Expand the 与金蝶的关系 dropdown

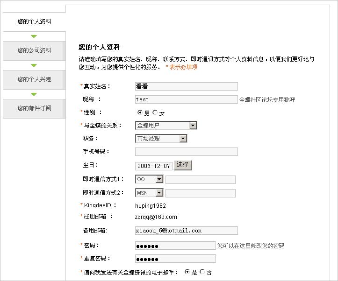(x=193, y=126)
